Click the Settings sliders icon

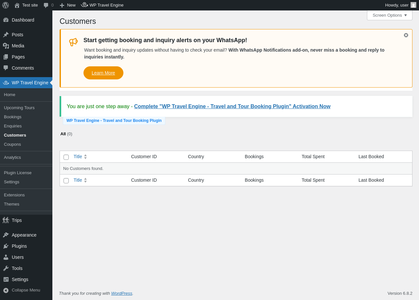click(x=6, y=279)
